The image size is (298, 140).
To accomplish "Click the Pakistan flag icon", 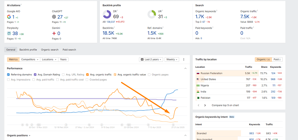I will (198, 98).
